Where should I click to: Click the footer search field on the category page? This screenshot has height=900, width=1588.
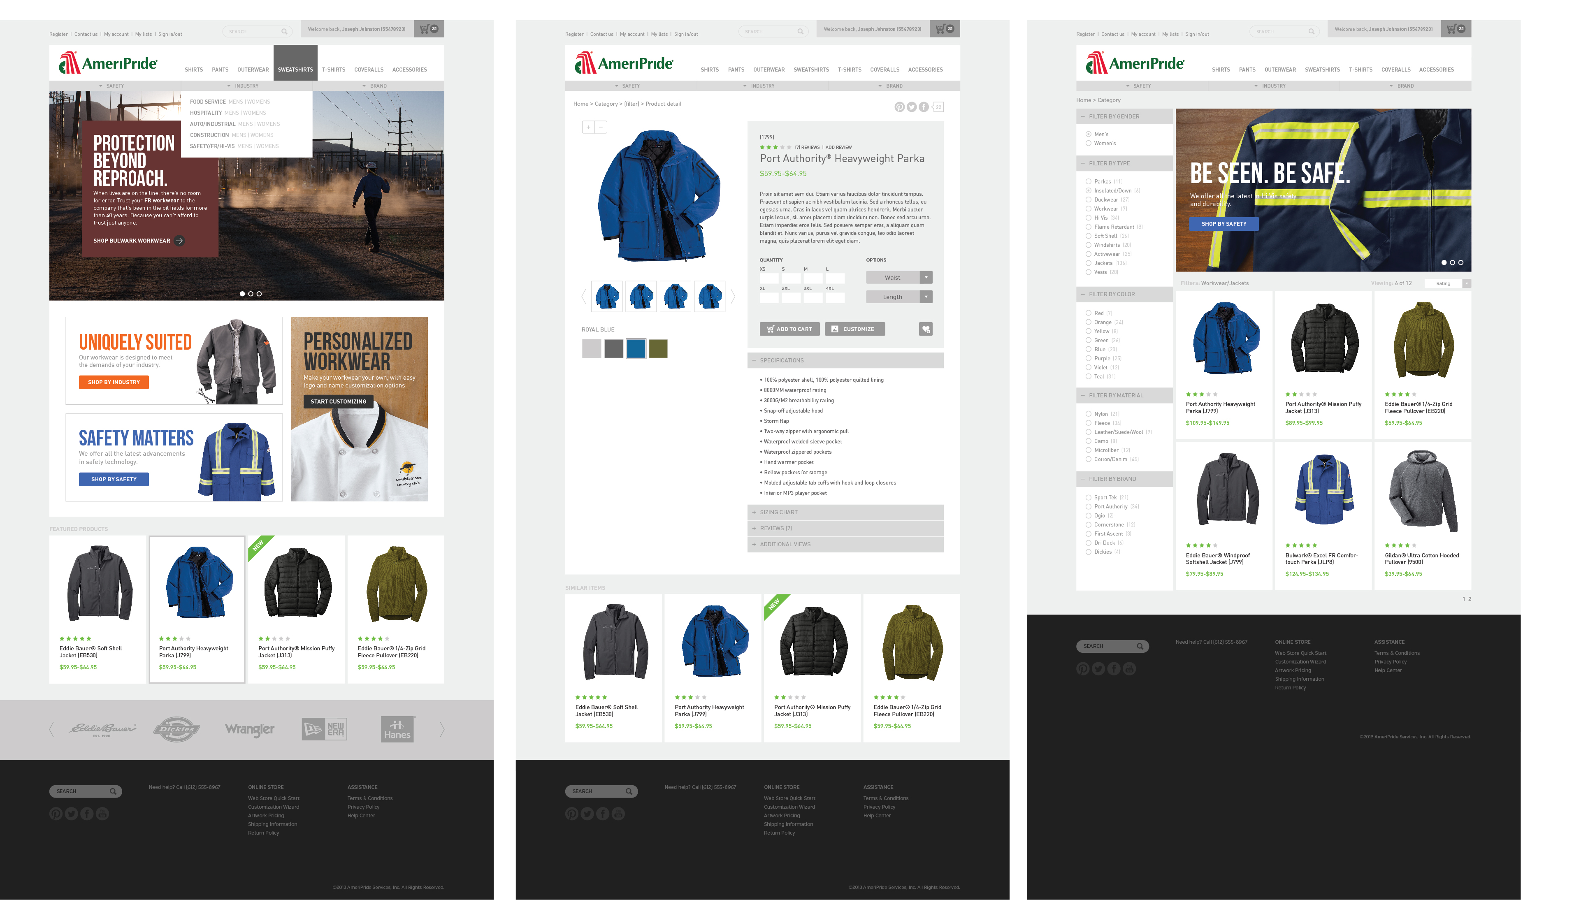tap(1112, 647)
